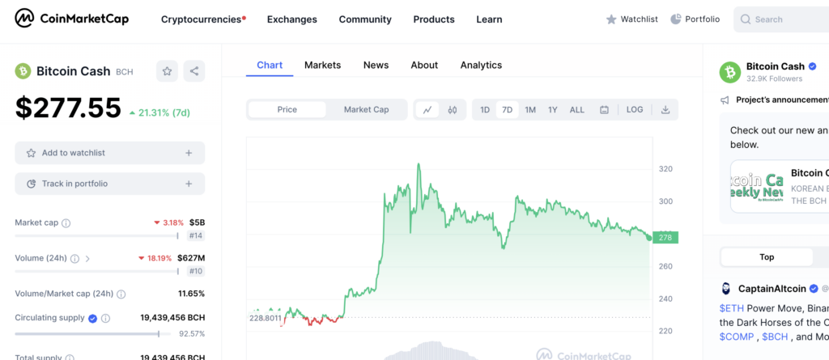Click the 32.9K Followers text
Image resolution: width=829 pixels, height=360 pixels.
pos(774,78)
